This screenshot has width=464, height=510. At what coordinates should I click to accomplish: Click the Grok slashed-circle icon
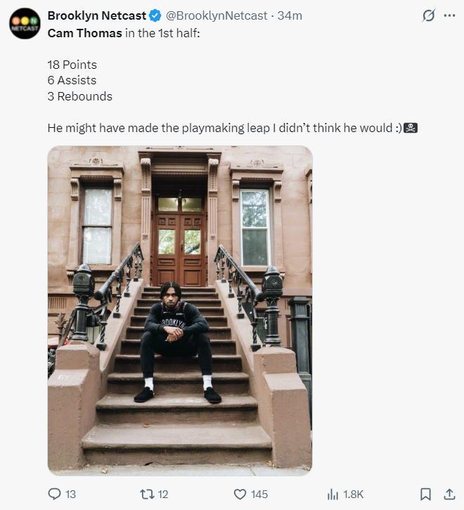[x=427, y=15]
